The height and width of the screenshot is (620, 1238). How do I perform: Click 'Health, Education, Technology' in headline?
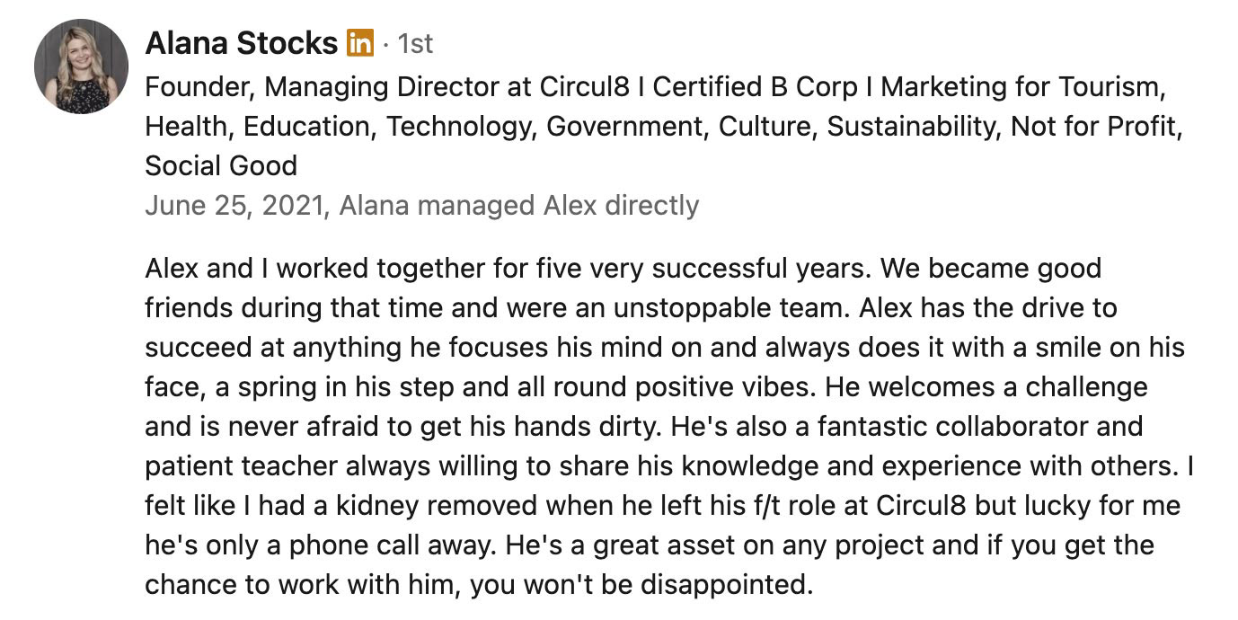point(338,127)
